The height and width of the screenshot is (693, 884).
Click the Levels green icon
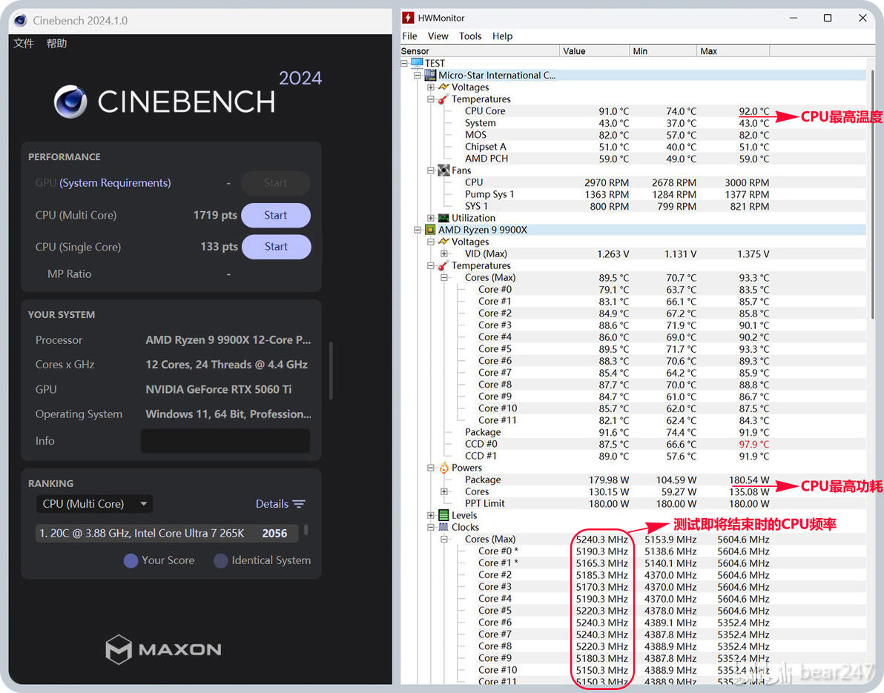coord(443,515)
